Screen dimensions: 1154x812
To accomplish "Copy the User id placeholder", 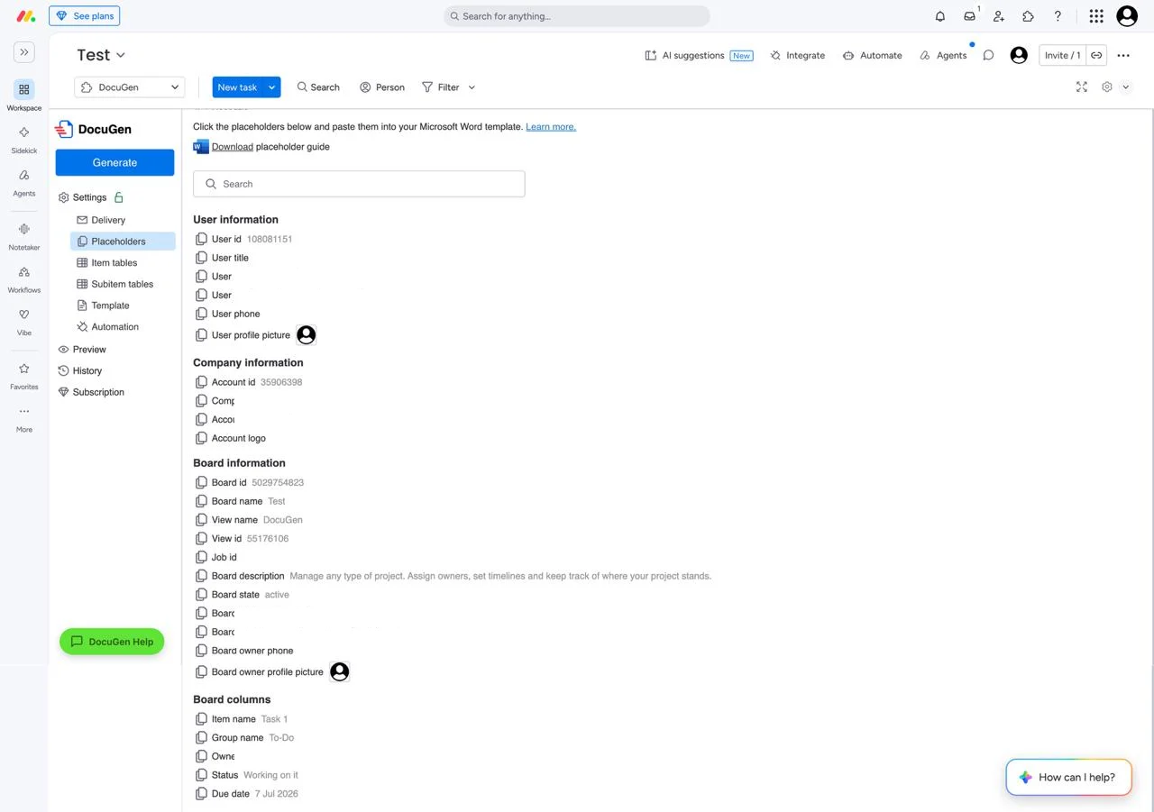I will (202, 239).
